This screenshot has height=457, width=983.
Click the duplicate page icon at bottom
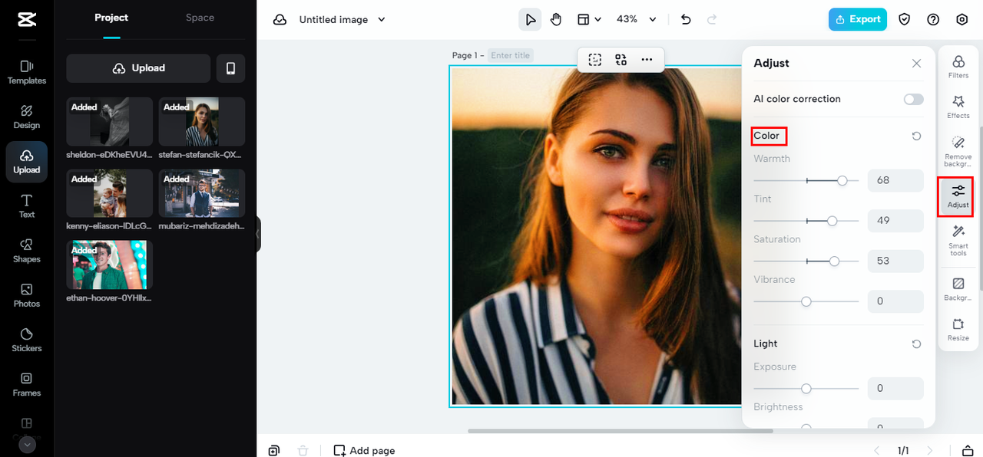[x=274, y=451]
